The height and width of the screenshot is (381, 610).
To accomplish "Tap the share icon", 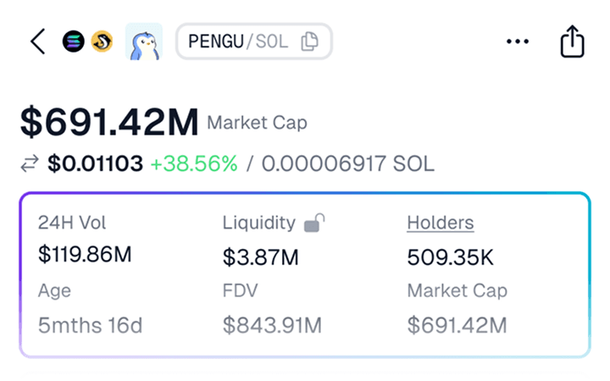I will 572,41.
